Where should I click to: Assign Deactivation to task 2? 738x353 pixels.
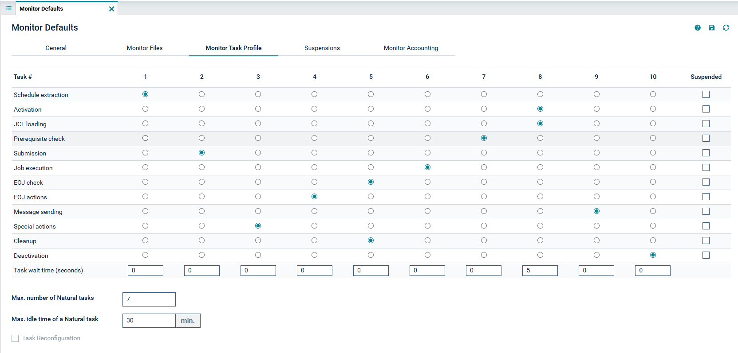201,255
